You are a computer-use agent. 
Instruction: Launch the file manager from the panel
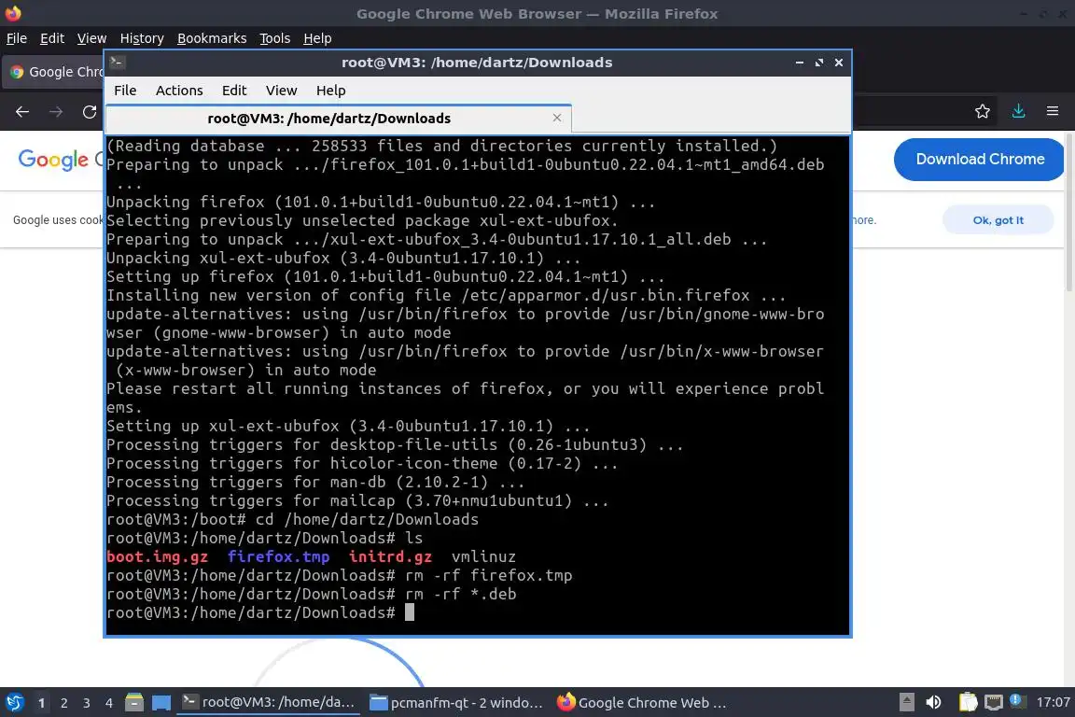[134, 703]
